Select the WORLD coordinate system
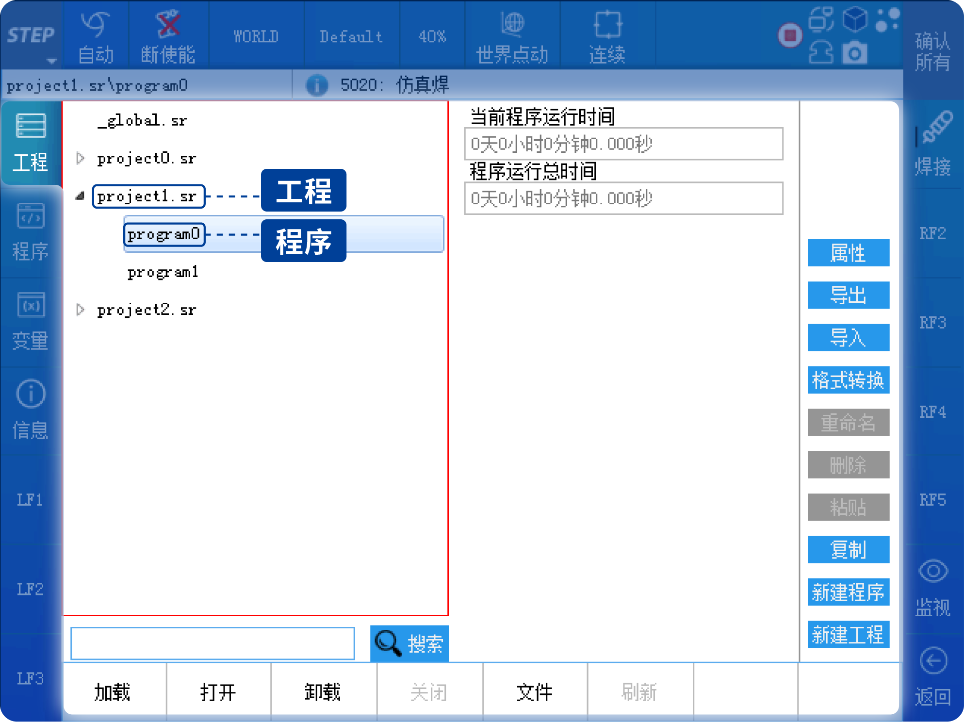964x722 pixels. tap(256, 37)
